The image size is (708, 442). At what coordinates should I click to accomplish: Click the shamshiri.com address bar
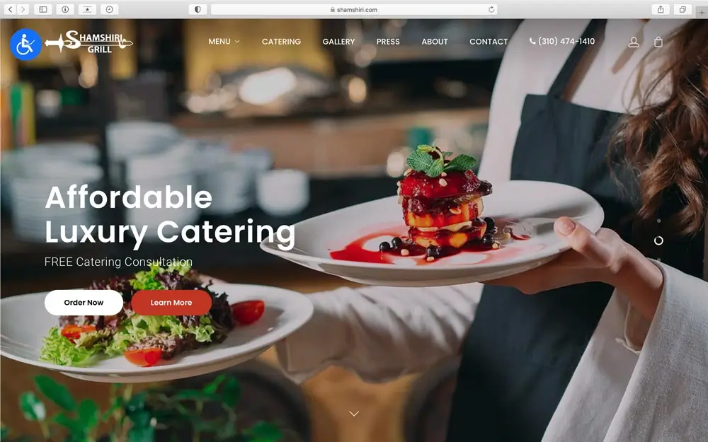[354, 9]
